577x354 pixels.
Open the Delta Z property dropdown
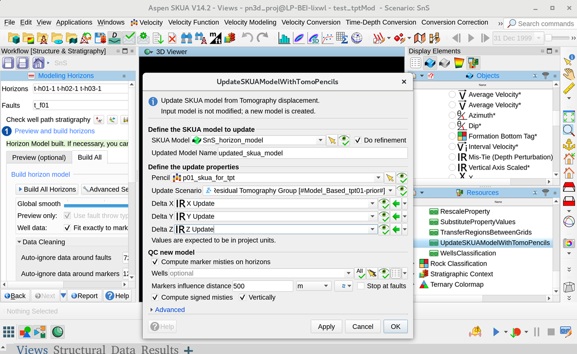click(x=372, y=230)
